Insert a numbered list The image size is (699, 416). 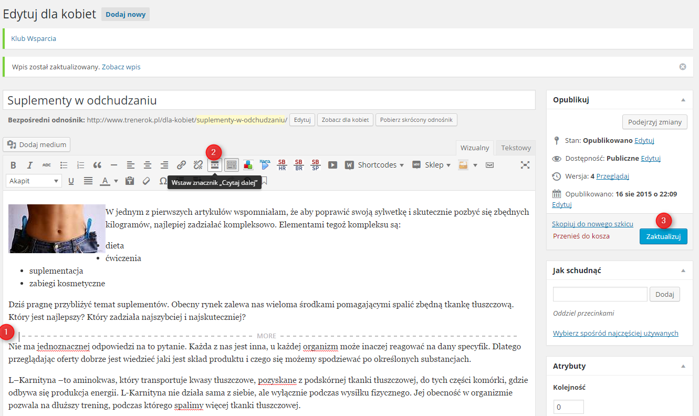pyautogui.click(x=80, y=165)
